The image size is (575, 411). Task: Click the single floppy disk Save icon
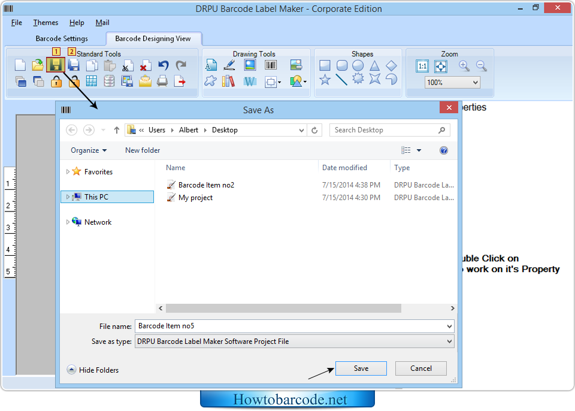point(56,65)
